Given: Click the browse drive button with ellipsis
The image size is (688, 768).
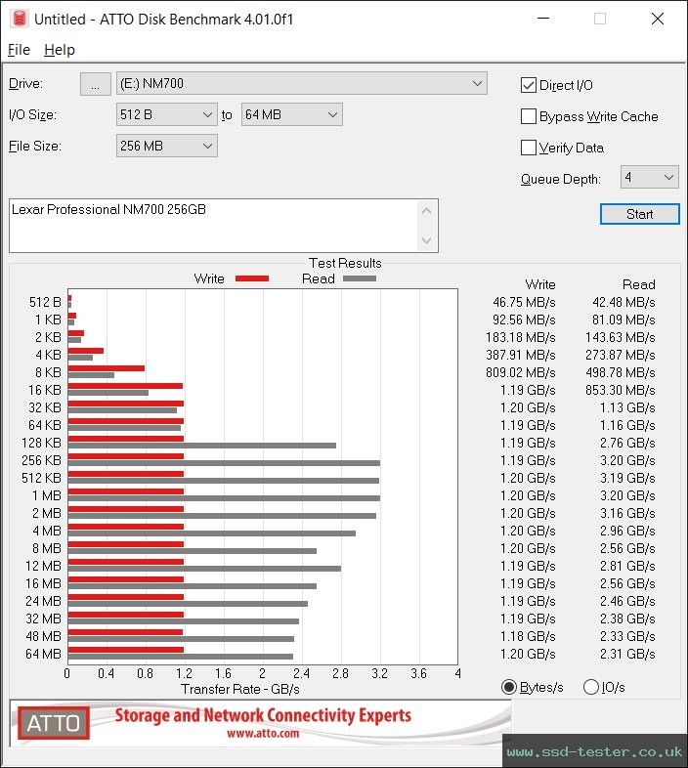Looking at the screenshot, I should click(x=95, y=84).
